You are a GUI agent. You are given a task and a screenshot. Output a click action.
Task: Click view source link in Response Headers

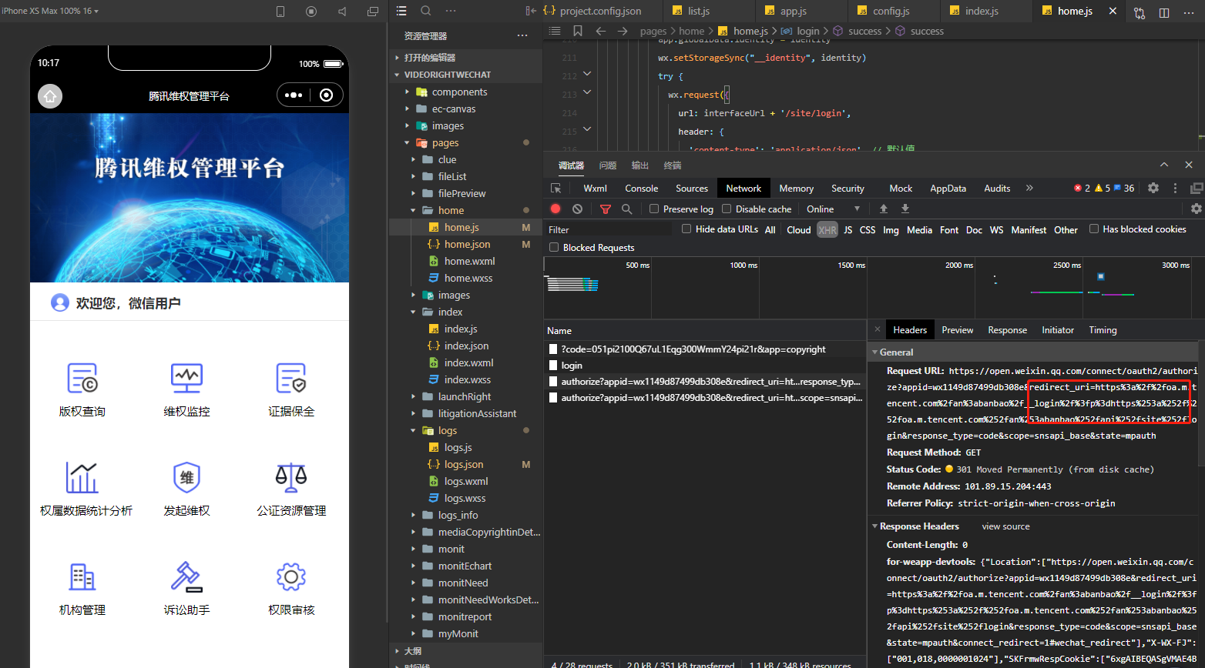[x=1005, y=526]
